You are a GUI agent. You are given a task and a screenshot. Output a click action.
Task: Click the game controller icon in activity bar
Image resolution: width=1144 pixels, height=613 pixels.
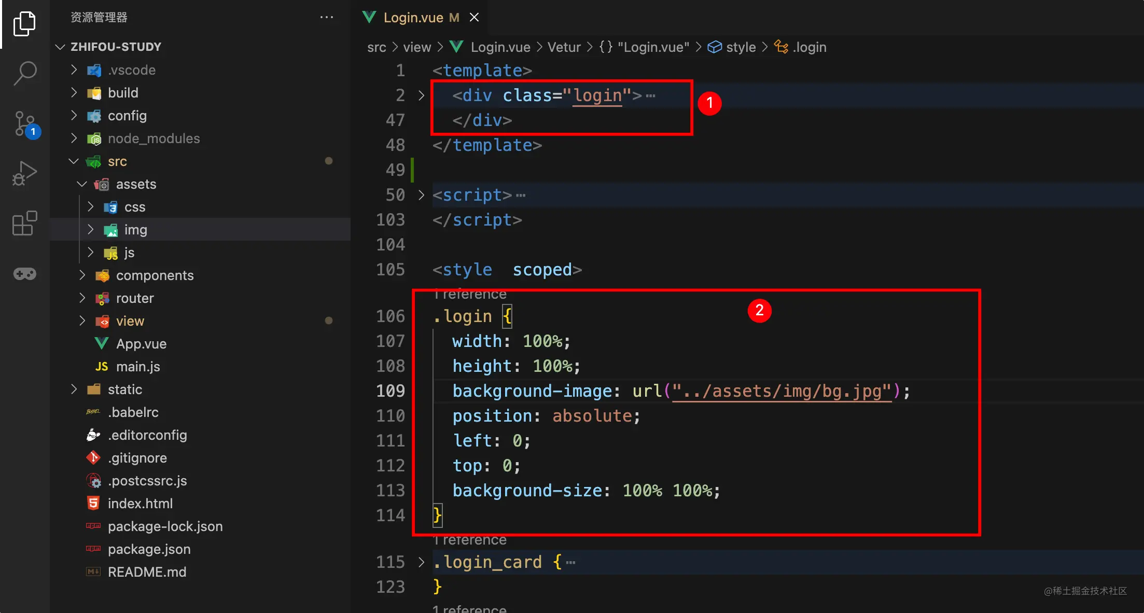click(24, 273)
